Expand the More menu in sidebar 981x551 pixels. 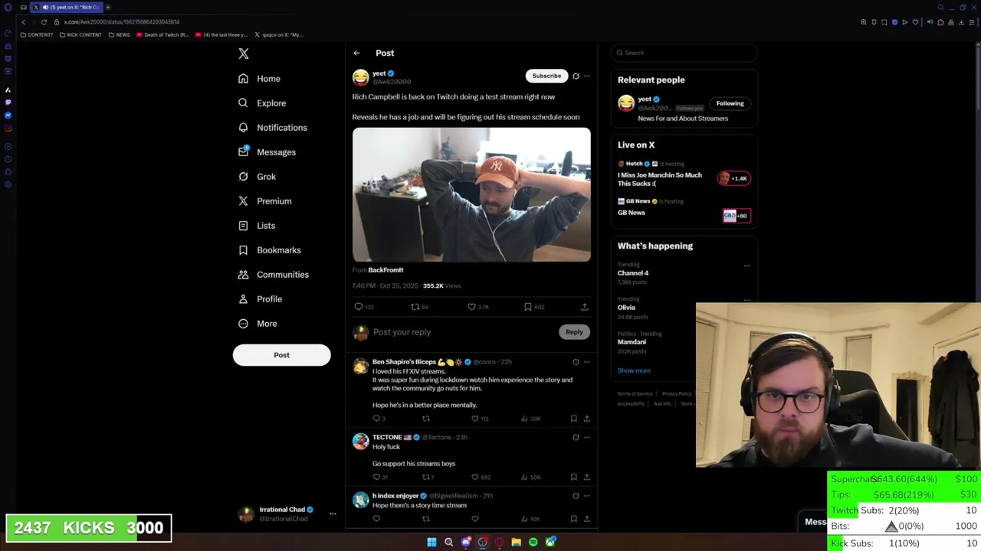click(258, 324)
